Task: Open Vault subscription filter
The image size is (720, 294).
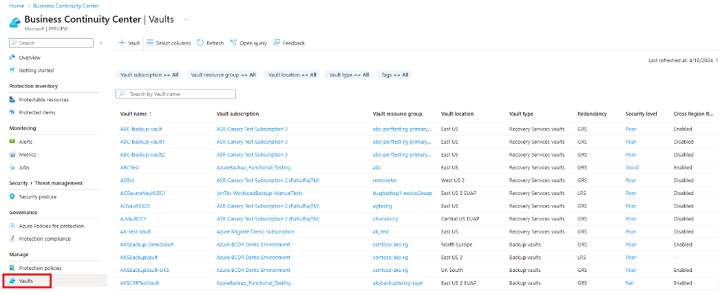Action: pos(149,74)
